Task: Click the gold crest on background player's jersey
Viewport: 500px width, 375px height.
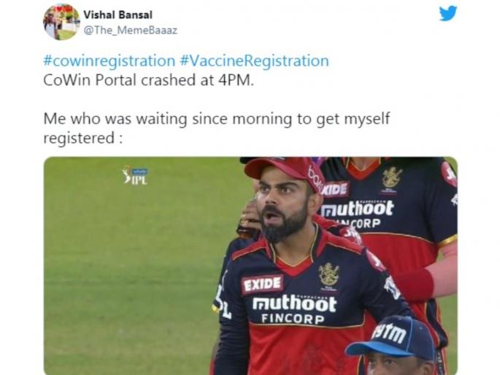Action: coord(392,177)
